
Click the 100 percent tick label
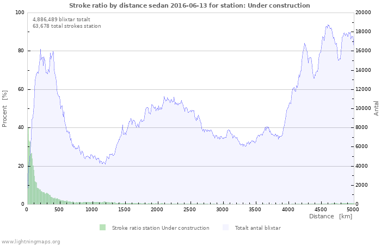point(20,13)
